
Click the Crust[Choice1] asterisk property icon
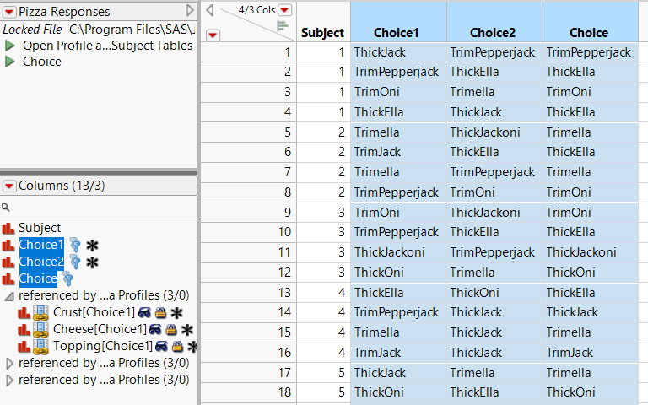coord(176,313)
